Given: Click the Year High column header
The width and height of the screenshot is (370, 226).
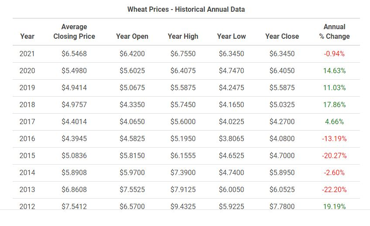Looking at the screenshot, I should tap(183, 37).
